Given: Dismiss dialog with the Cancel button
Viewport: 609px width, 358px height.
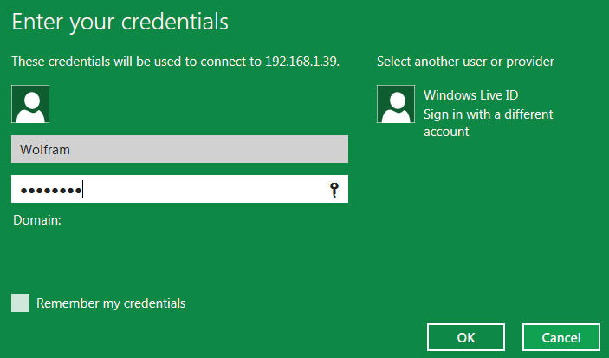Looking at the screenshot, I should pyautogui.click(x=561, y=337).
